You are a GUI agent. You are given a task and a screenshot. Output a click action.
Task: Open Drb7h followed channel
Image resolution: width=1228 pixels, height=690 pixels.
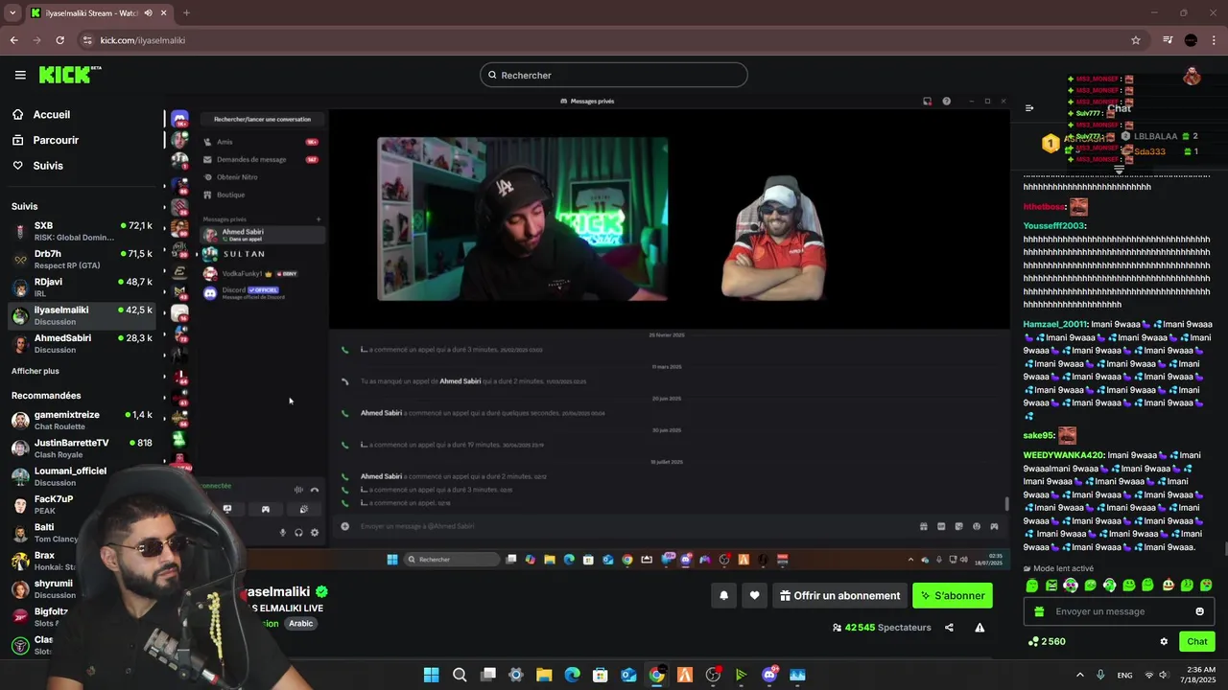[82, 259]
